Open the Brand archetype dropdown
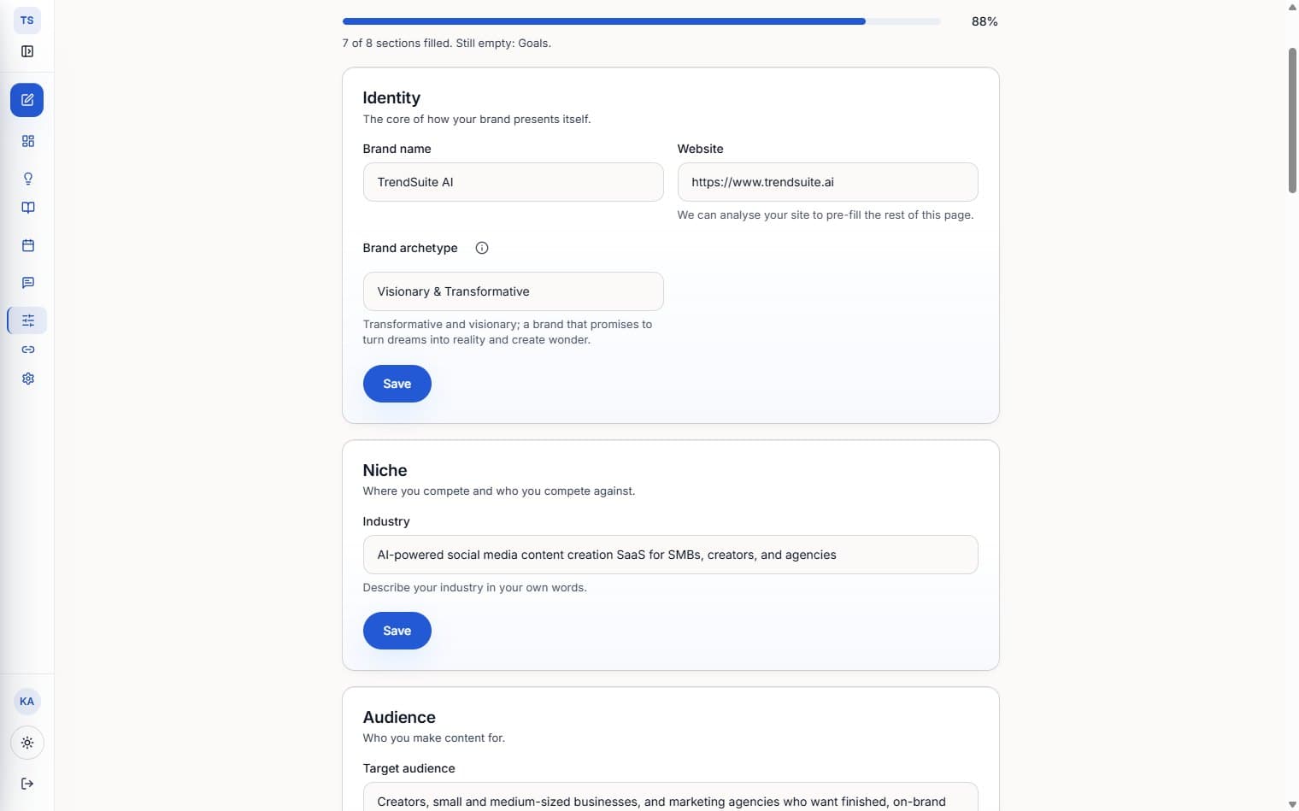Screen dimensions: 1299x811 point(513,291)
